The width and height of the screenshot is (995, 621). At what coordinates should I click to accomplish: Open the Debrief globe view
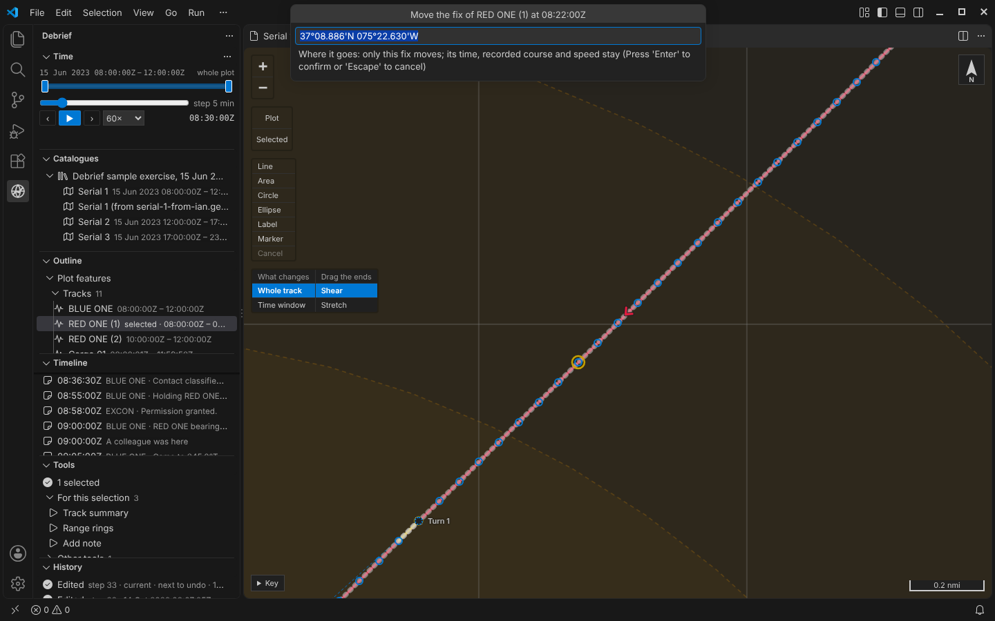(18, 191)
